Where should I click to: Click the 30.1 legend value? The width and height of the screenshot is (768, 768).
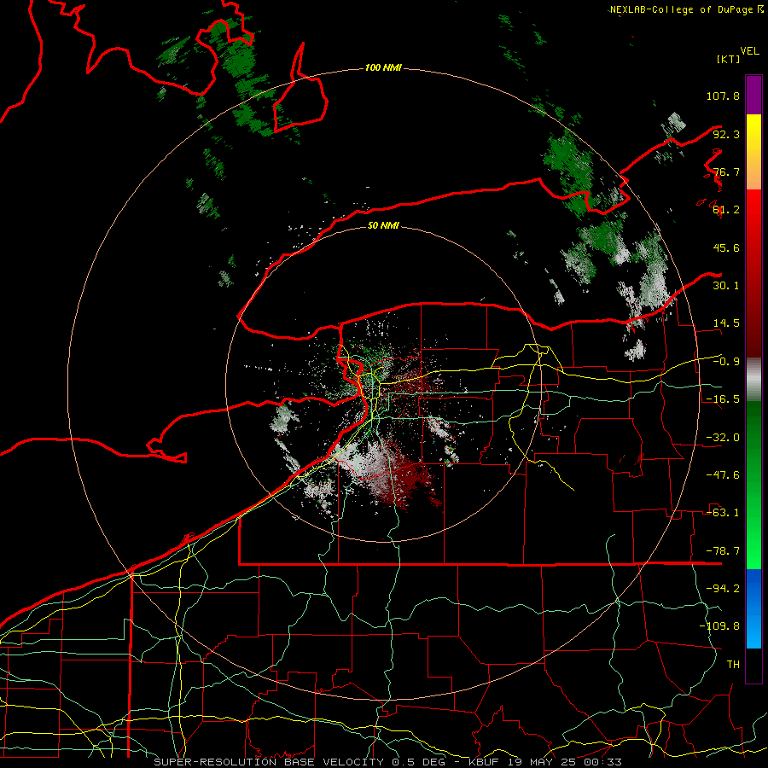(x=726, y=286)
